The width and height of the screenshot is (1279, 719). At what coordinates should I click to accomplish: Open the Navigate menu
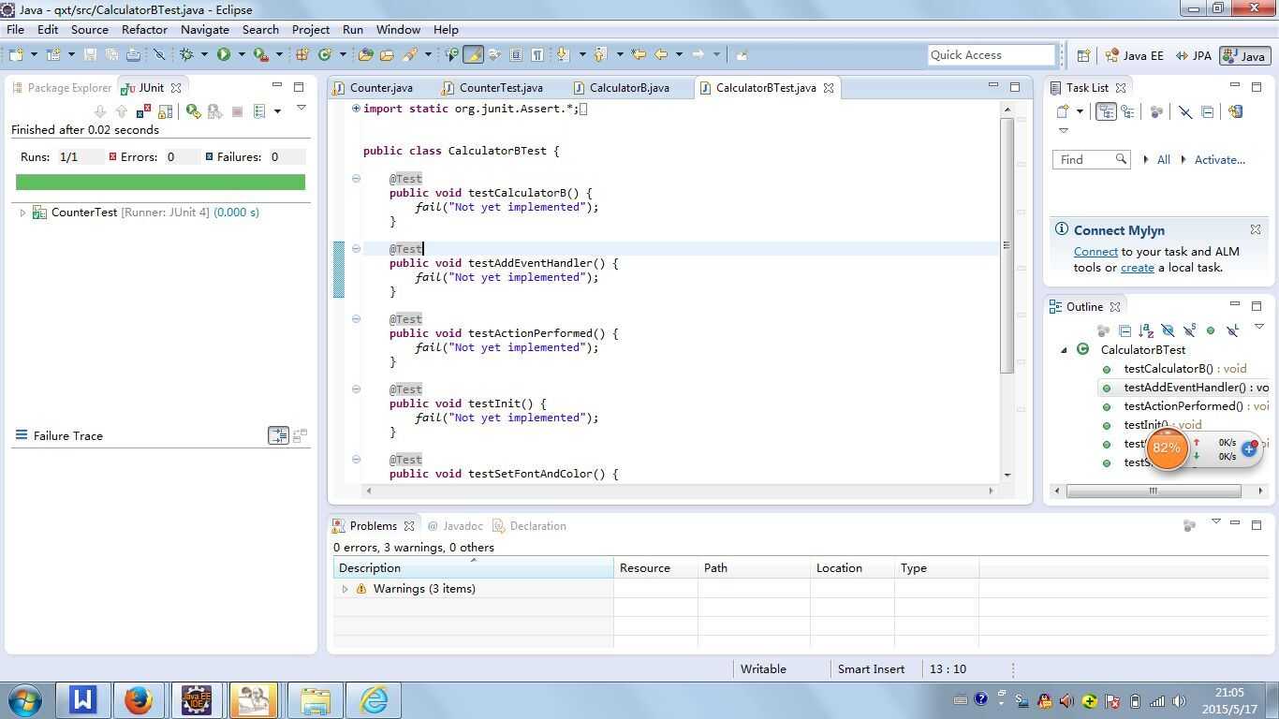coord(204,30)
